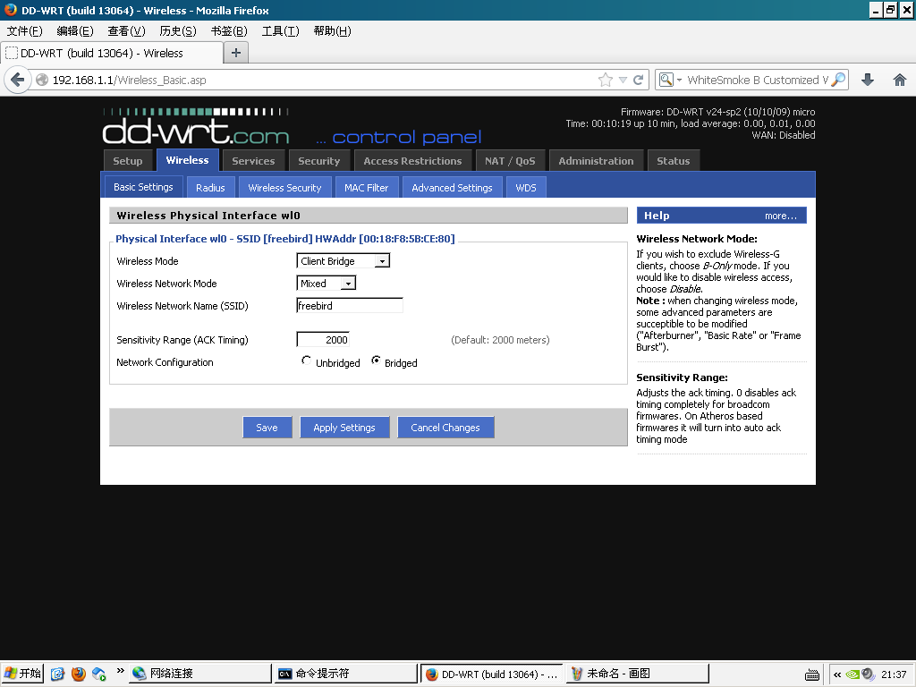Select the Unbridged radio button
The width and height of the screenshot is (916, 687).
[306, 361]
